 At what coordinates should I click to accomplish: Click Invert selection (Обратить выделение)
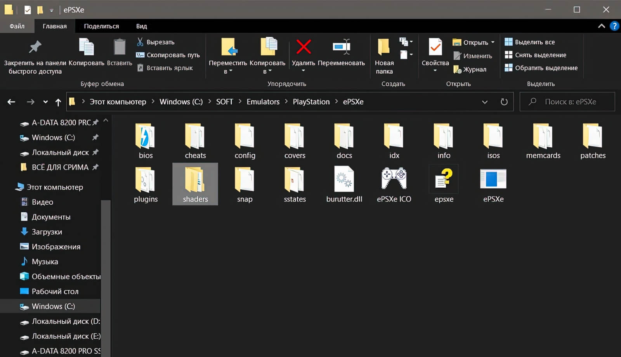point(541,68)
